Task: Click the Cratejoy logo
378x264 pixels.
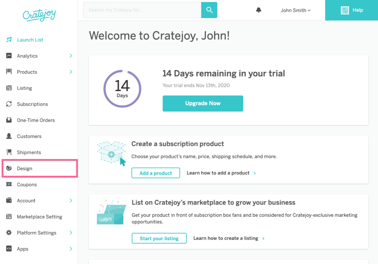Action: (x=39, y=15)
